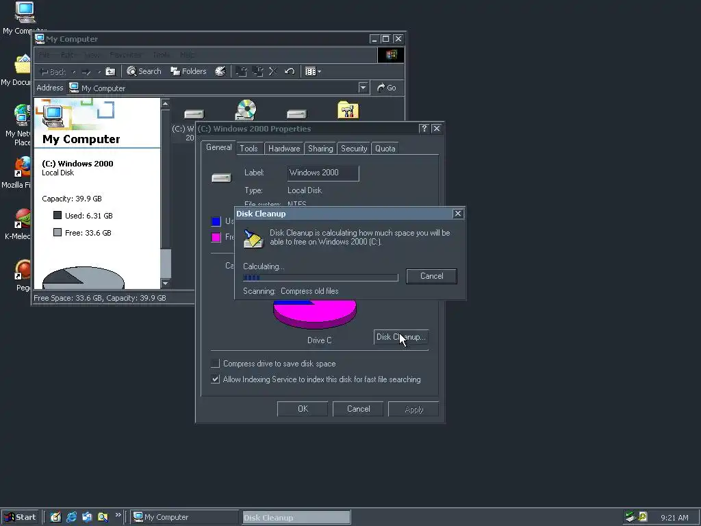This screenshot has width=701, height=526.
Task: Click the 'Used: 6.31 GB' text
Action: tap(88, 216)
